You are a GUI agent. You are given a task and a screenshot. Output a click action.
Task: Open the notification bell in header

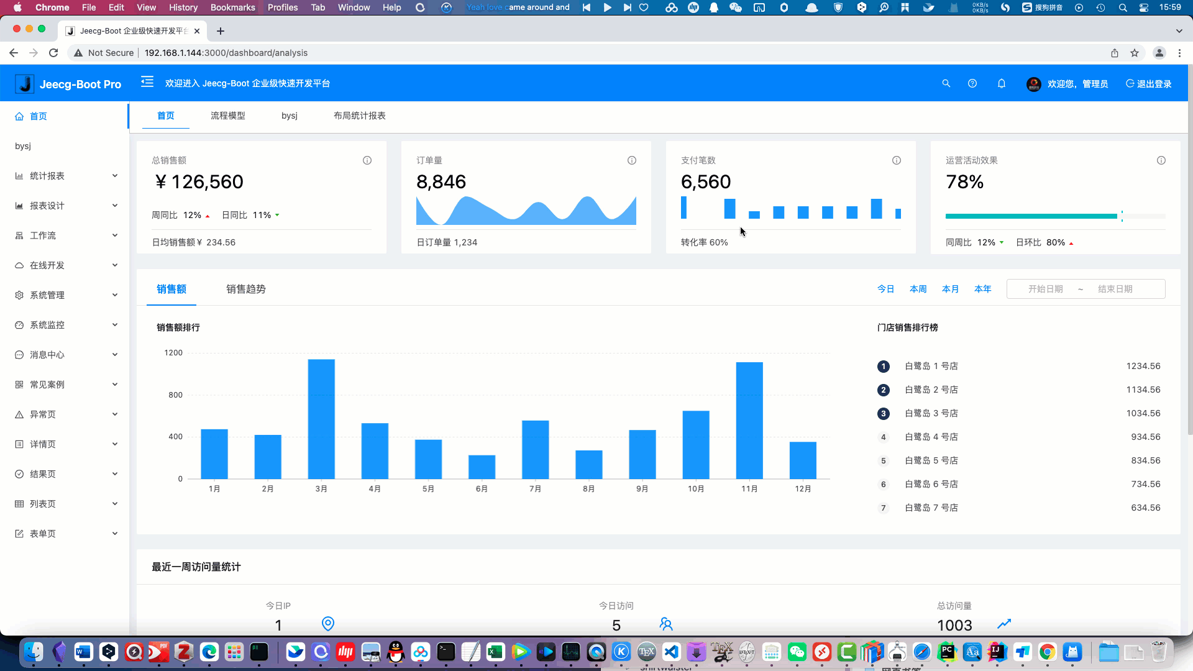[1002, 83]
